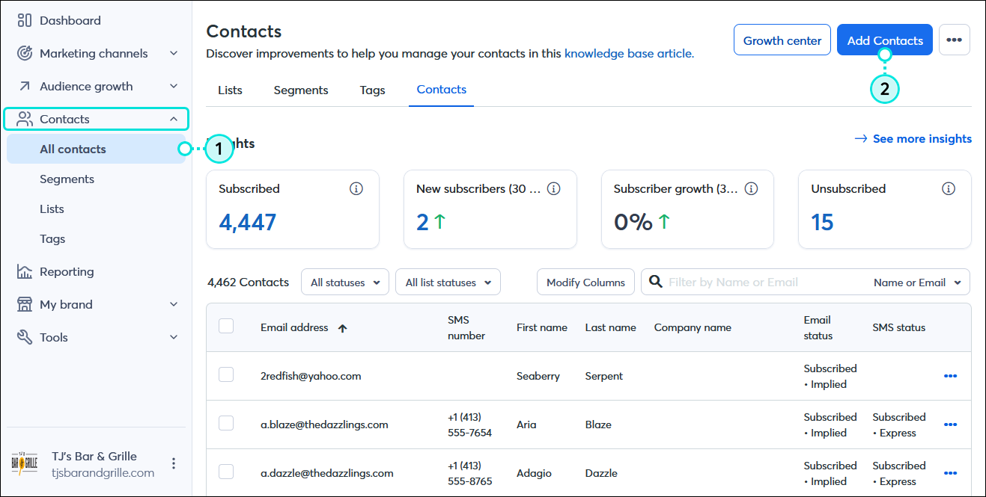986x497 pixels.
Task: Tick the select-all contacts header checkbox
Action: pyautogui.click(x=226, y=326)
